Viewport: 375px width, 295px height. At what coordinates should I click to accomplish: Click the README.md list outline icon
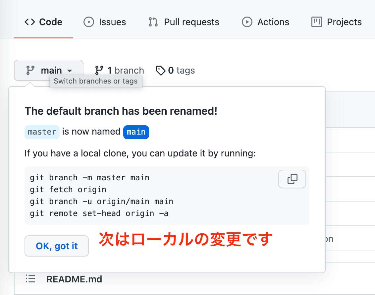click(x=30, y=279)
